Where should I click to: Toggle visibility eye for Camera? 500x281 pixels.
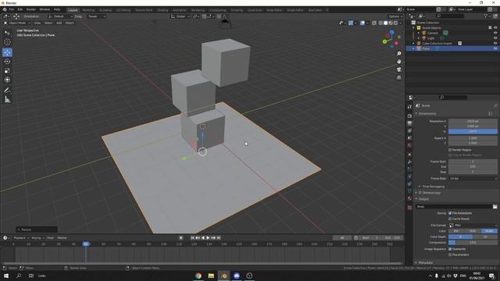point(495,33)
